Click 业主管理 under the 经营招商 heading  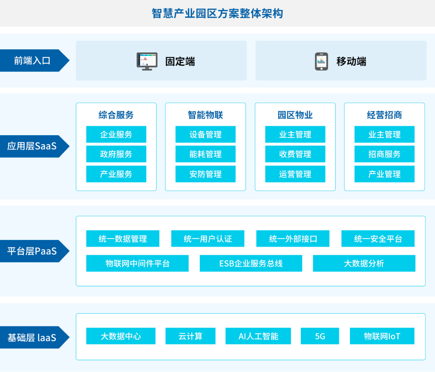pos(384,135)
